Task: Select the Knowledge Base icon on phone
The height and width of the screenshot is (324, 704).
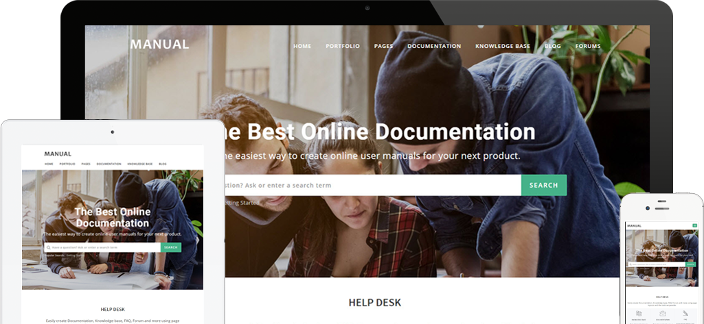Action: tap(639, 313)
